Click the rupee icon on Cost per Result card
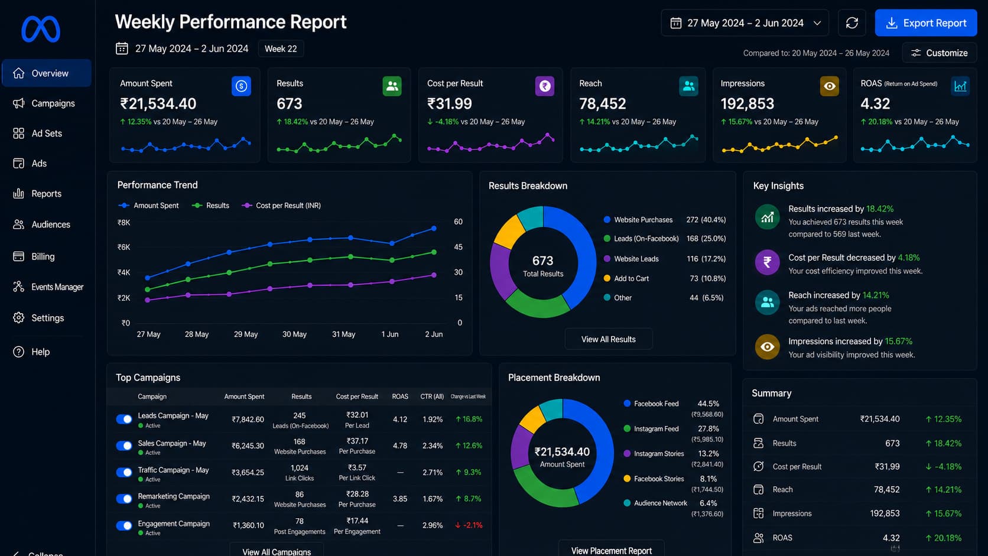Image resolution: width=988 pixels, height=556 pixels. 545,86
